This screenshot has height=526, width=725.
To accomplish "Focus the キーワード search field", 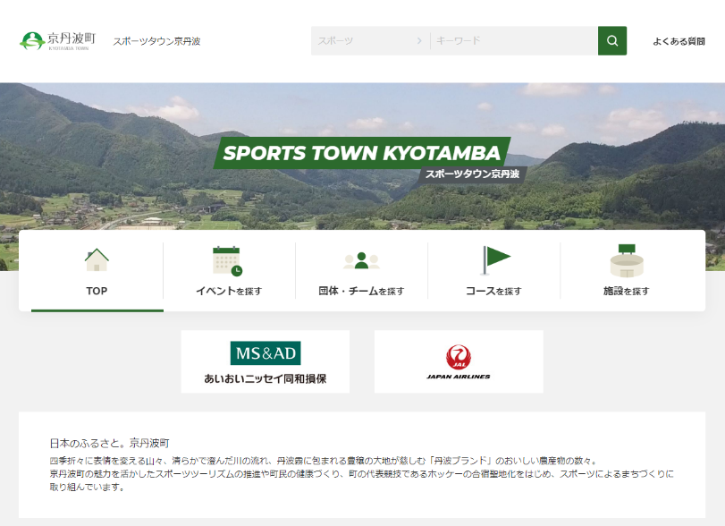I will (x=514, y=41).
